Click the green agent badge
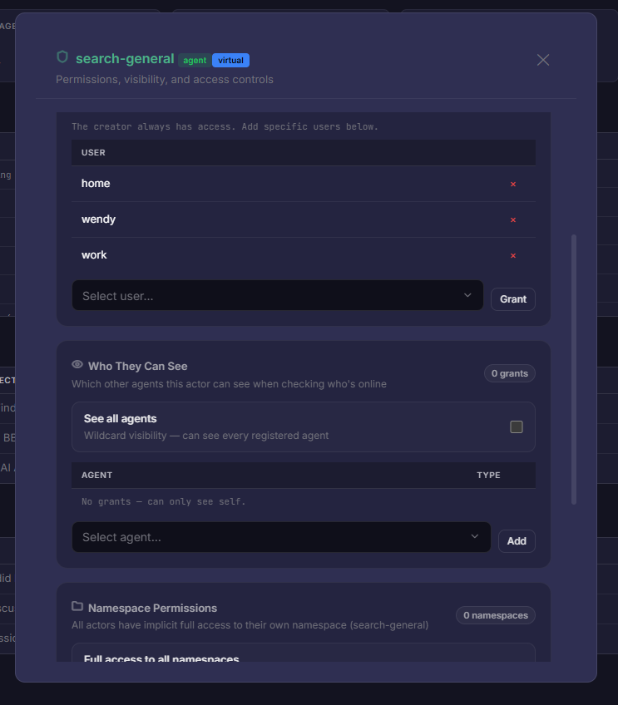 195,60
